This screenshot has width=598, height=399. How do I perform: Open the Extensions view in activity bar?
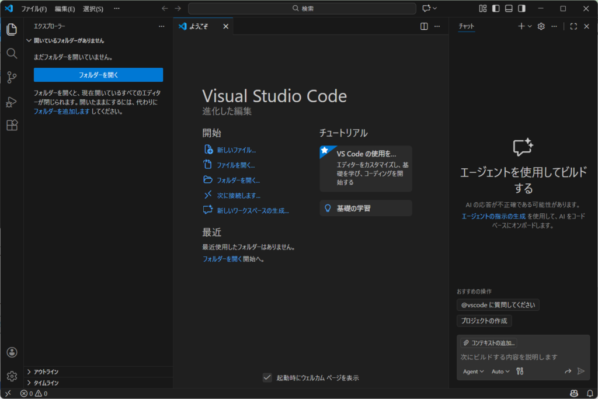(x=12, y=125)
